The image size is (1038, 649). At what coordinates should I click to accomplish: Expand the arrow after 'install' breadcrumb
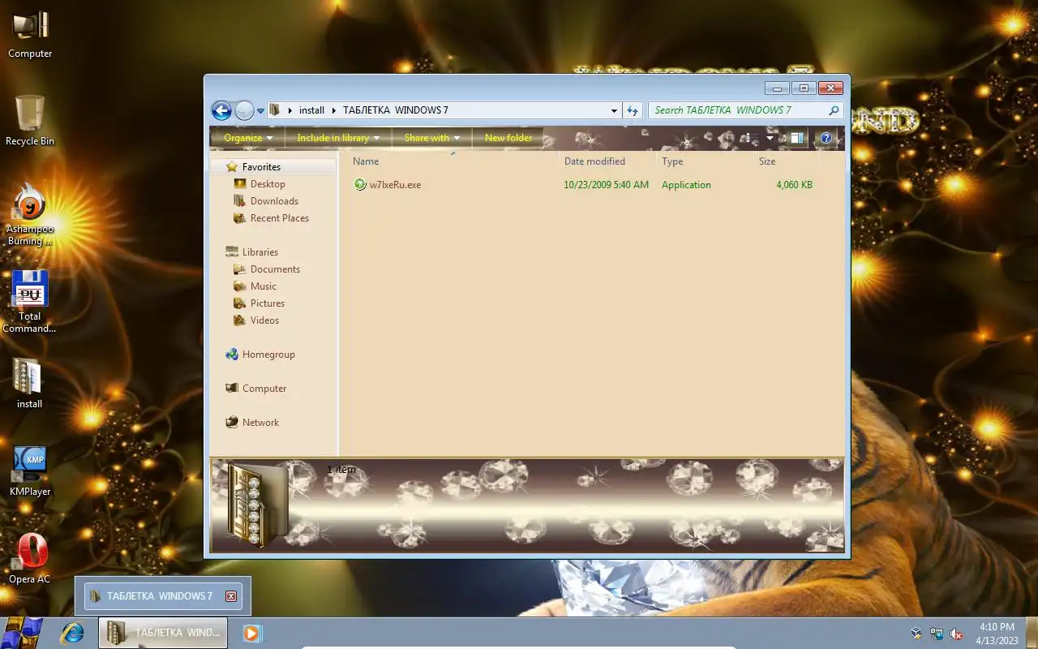333,110
